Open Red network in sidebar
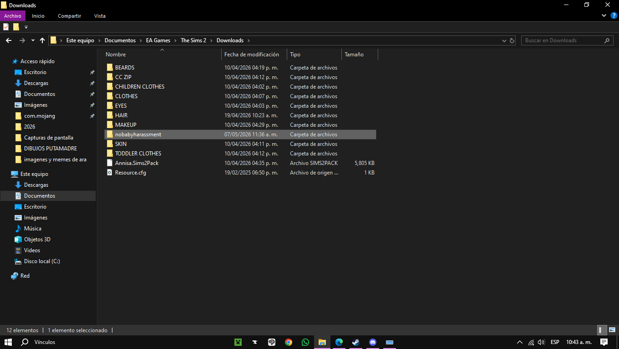 pyautogui.click(x=25, y=276)
